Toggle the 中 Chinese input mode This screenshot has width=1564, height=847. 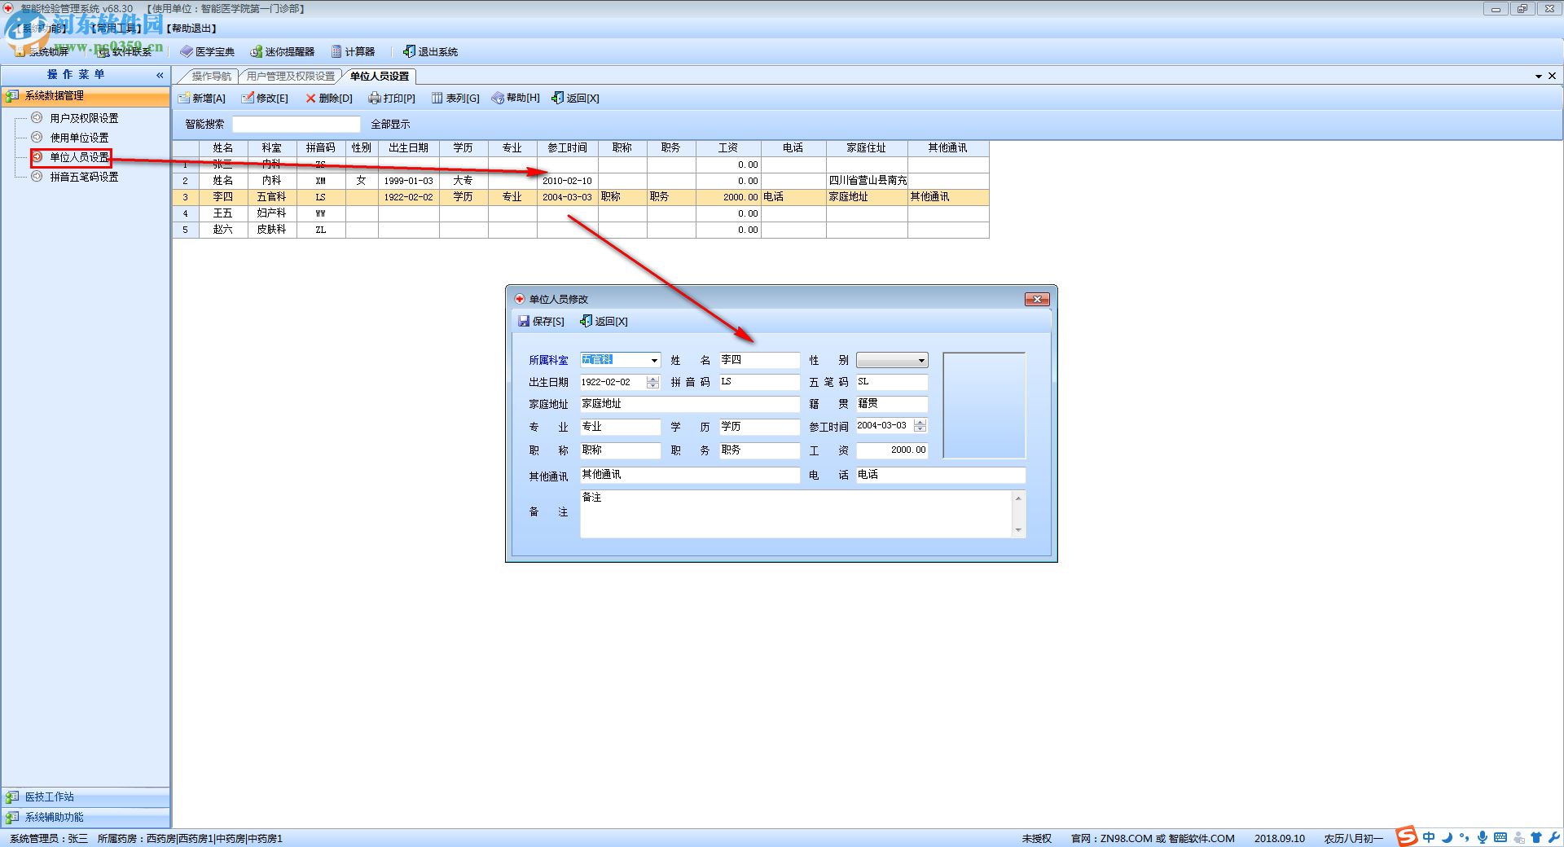click(1429, 837)
